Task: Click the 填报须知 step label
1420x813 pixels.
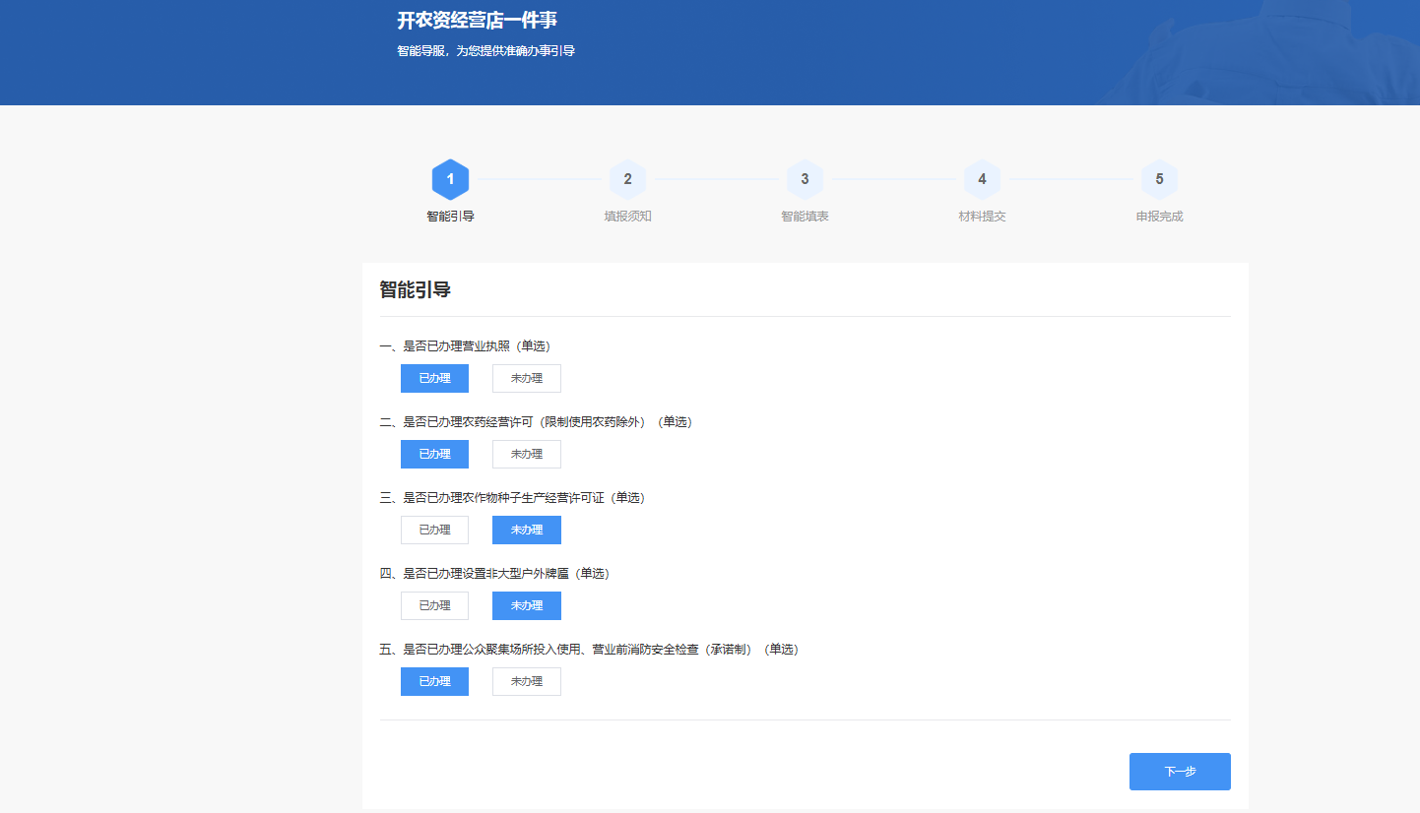Action: click(627, 217)
